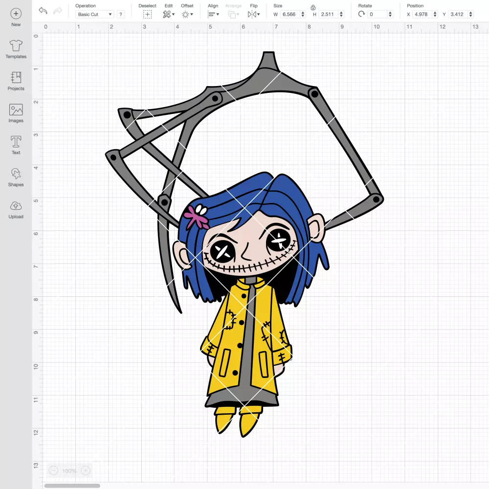The image size is (489, 489).
Task: Select the Coraline doll image on canvas
Action: coord(245,245)
